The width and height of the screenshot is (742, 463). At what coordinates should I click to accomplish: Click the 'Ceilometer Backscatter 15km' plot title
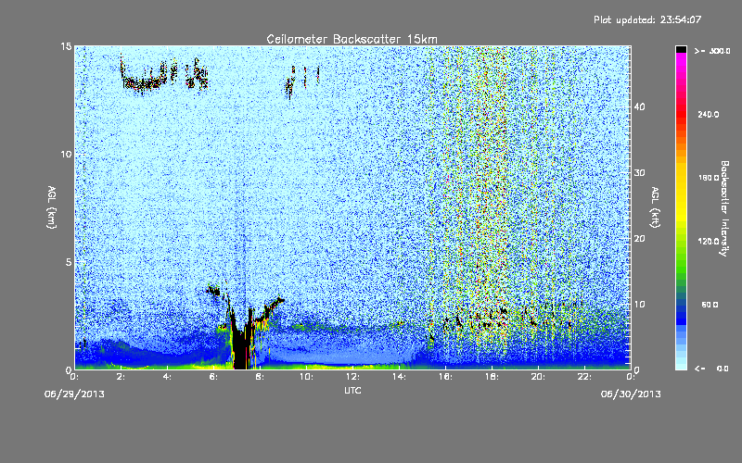coord(352,39)
